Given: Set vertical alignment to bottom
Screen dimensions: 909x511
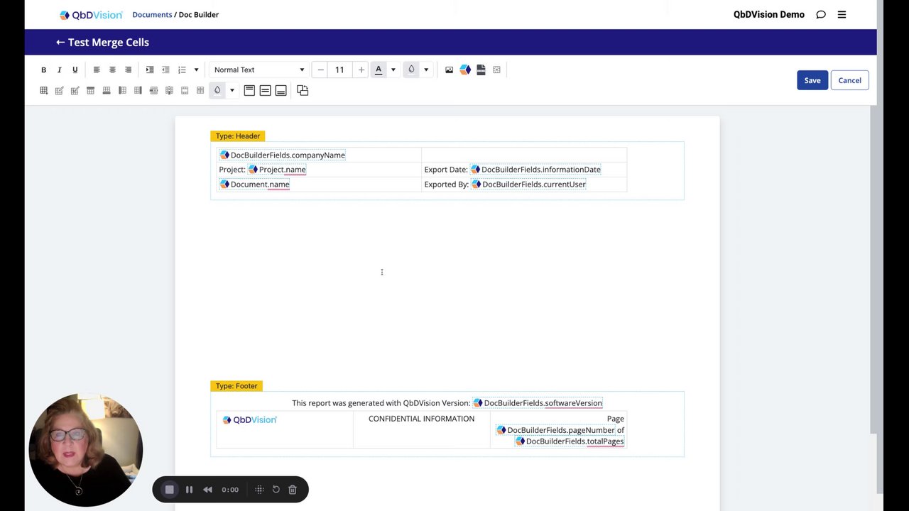Looking at the screenshot, I should [x=281, y=90].
